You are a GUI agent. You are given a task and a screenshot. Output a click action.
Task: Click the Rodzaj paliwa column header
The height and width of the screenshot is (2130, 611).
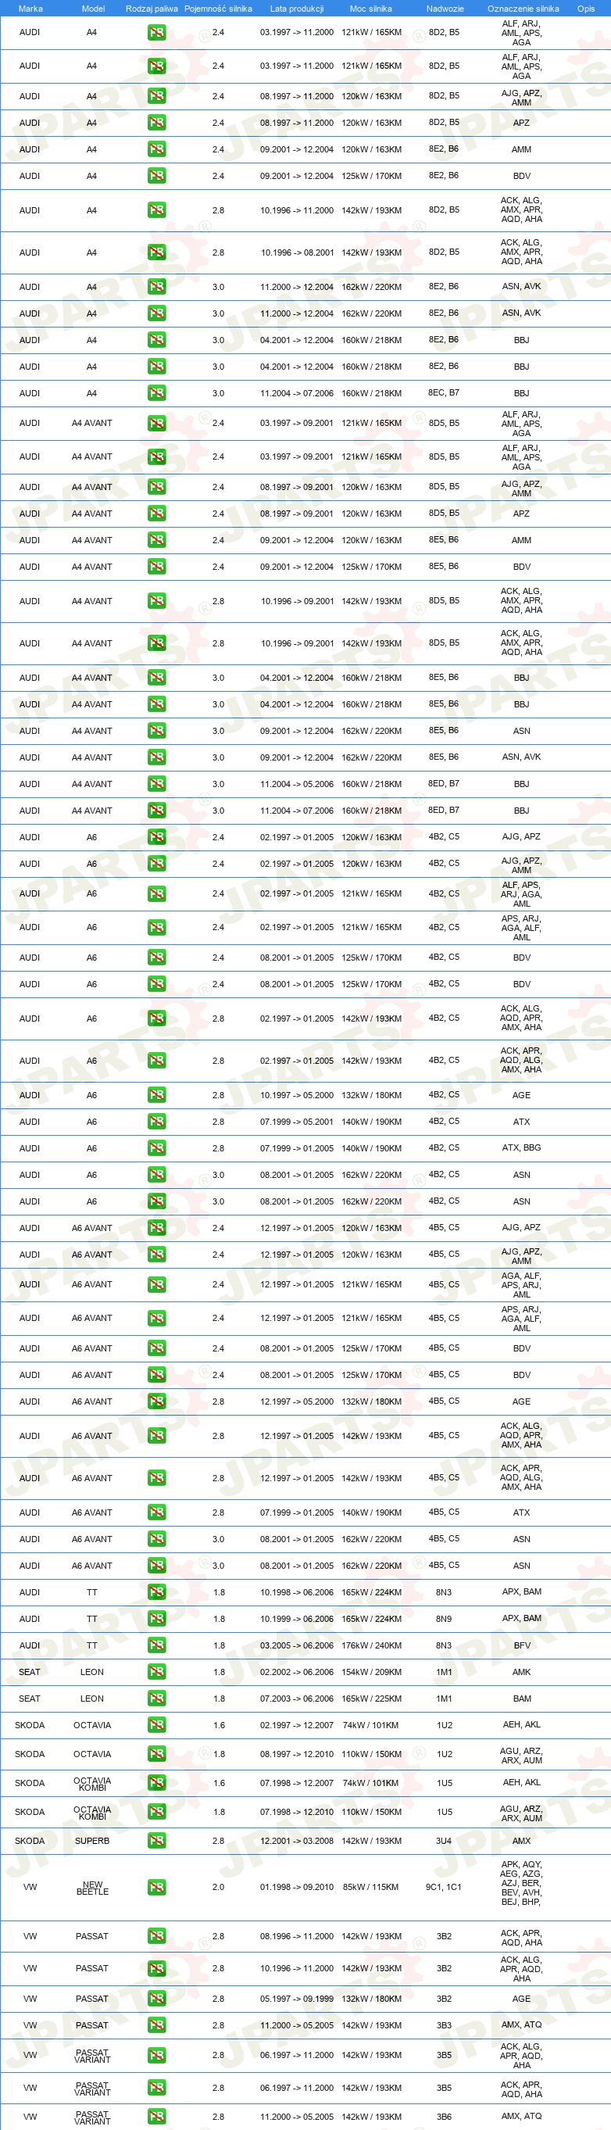click(152, 9)
